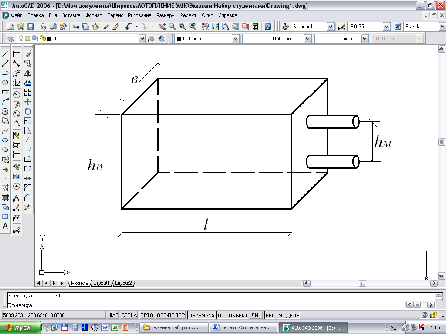Switch to Экзамен Набор студ... taskbar window
Viewport: 446px width, 334px height.
click(x=174, y=327)
